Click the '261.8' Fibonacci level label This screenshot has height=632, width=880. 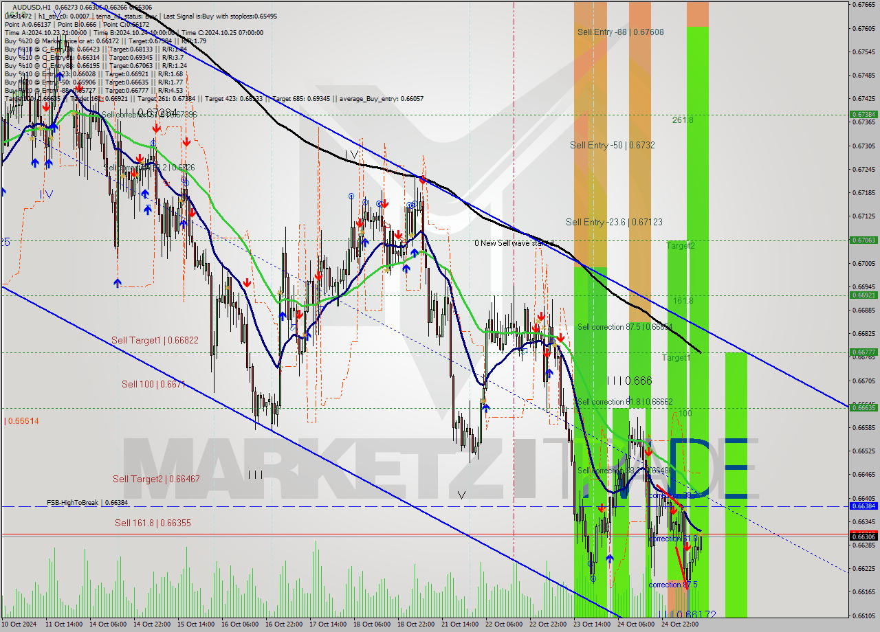683,120
